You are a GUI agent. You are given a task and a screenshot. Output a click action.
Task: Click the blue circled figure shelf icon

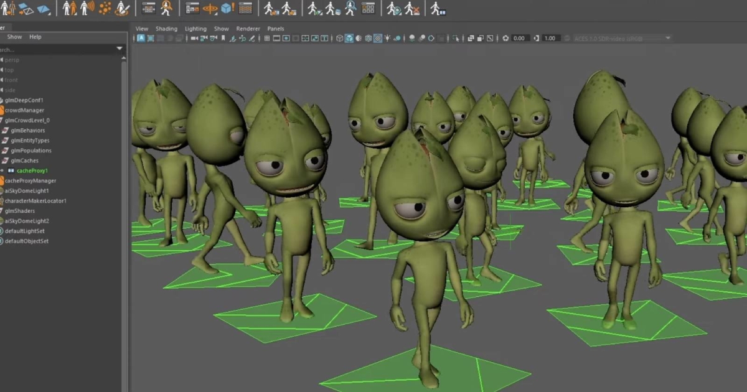point(350,8)
